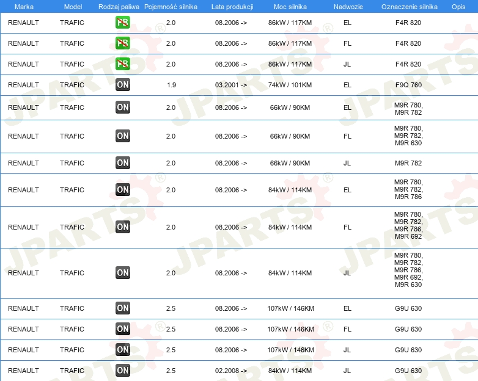Select production date 03.2001 ->
Image resolution: width=478 pixels, height=381 pixels.
click(x=231, y=85)
